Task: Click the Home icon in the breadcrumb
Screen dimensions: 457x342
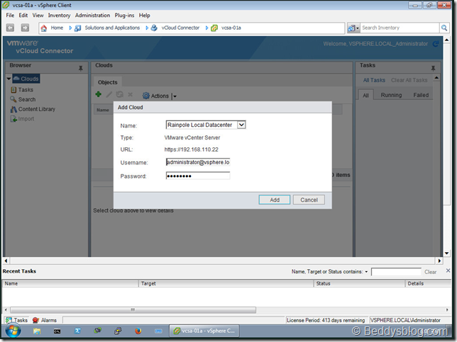Action: (x=44, y=28)
